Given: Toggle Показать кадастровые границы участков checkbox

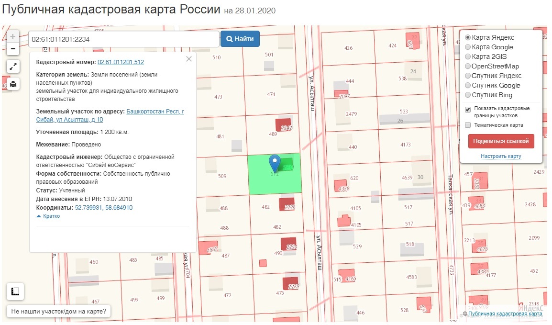Looking at the screenshot, I should click(x=468, y=109).
